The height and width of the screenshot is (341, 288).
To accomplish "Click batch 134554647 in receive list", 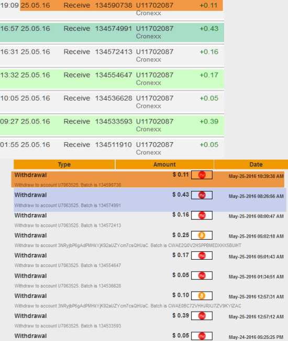I will pos(114,75).
